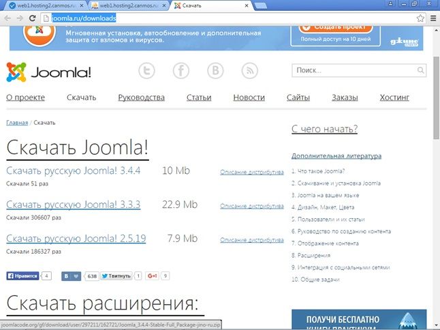Download 'Скачать русскую Joomla! 2.5.19'

(x=76, y=239)
